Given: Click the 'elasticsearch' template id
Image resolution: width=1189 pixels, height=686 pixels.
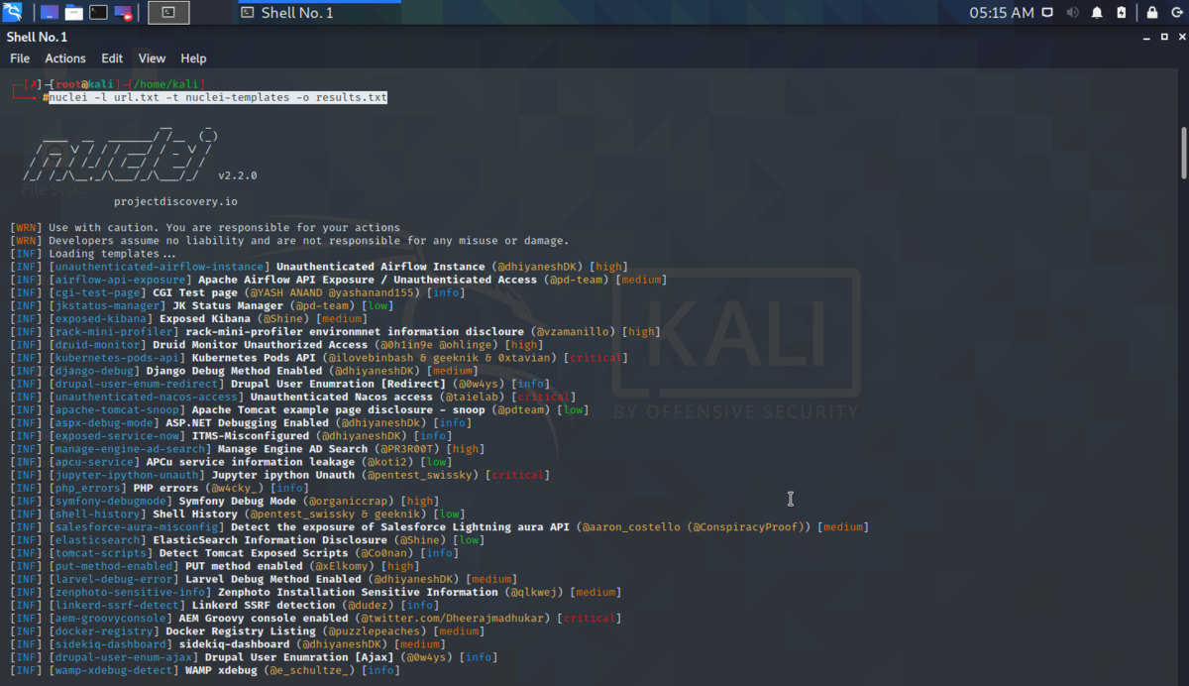Looking at the screenshot, I should (97, 540).
